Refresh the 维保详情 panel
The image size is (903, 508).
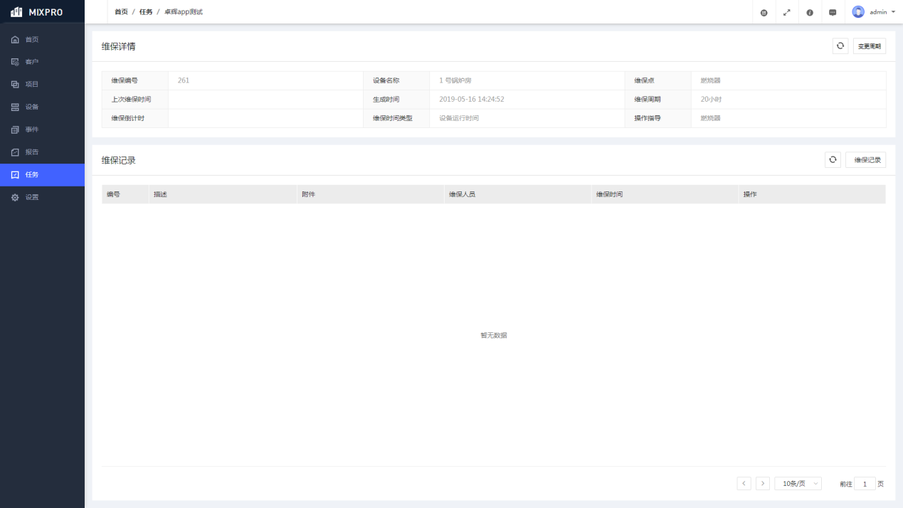840,46
